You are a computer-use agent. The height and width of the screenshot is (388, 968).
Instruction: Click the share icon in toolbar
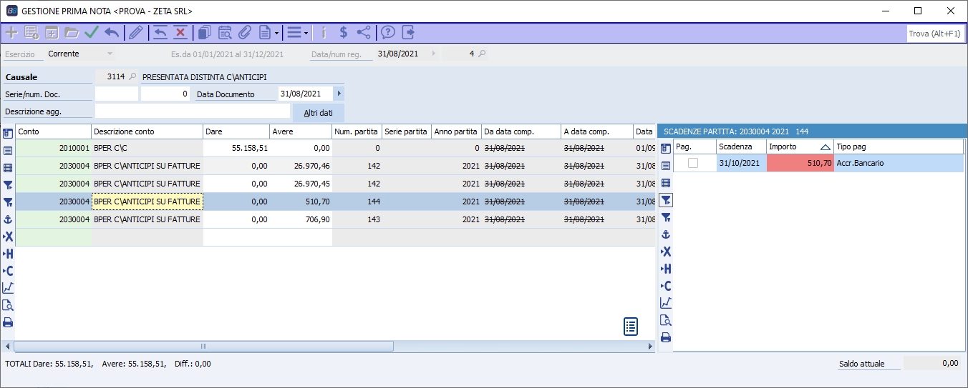[364, 32]
